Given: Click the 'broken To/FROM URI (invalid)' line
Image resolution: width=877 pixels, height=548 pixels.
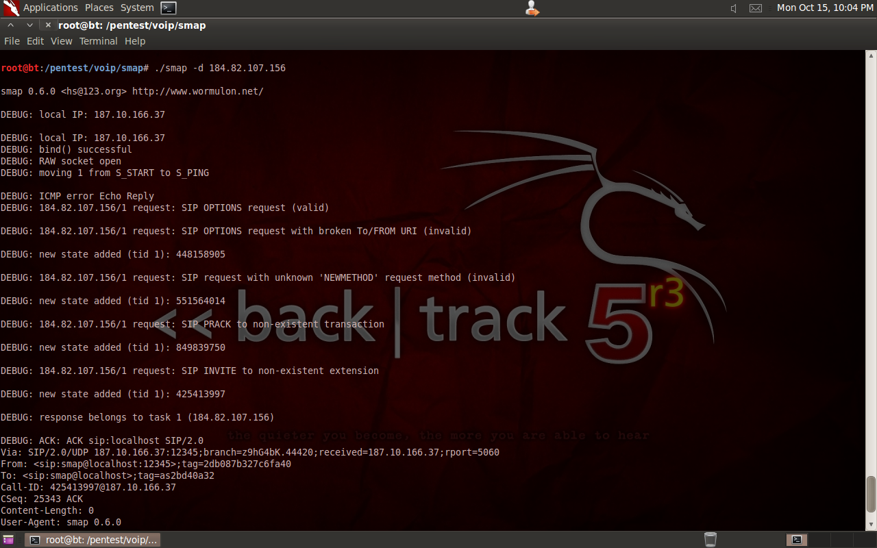Looking at the screenshot, I should [x=236, y=231].
